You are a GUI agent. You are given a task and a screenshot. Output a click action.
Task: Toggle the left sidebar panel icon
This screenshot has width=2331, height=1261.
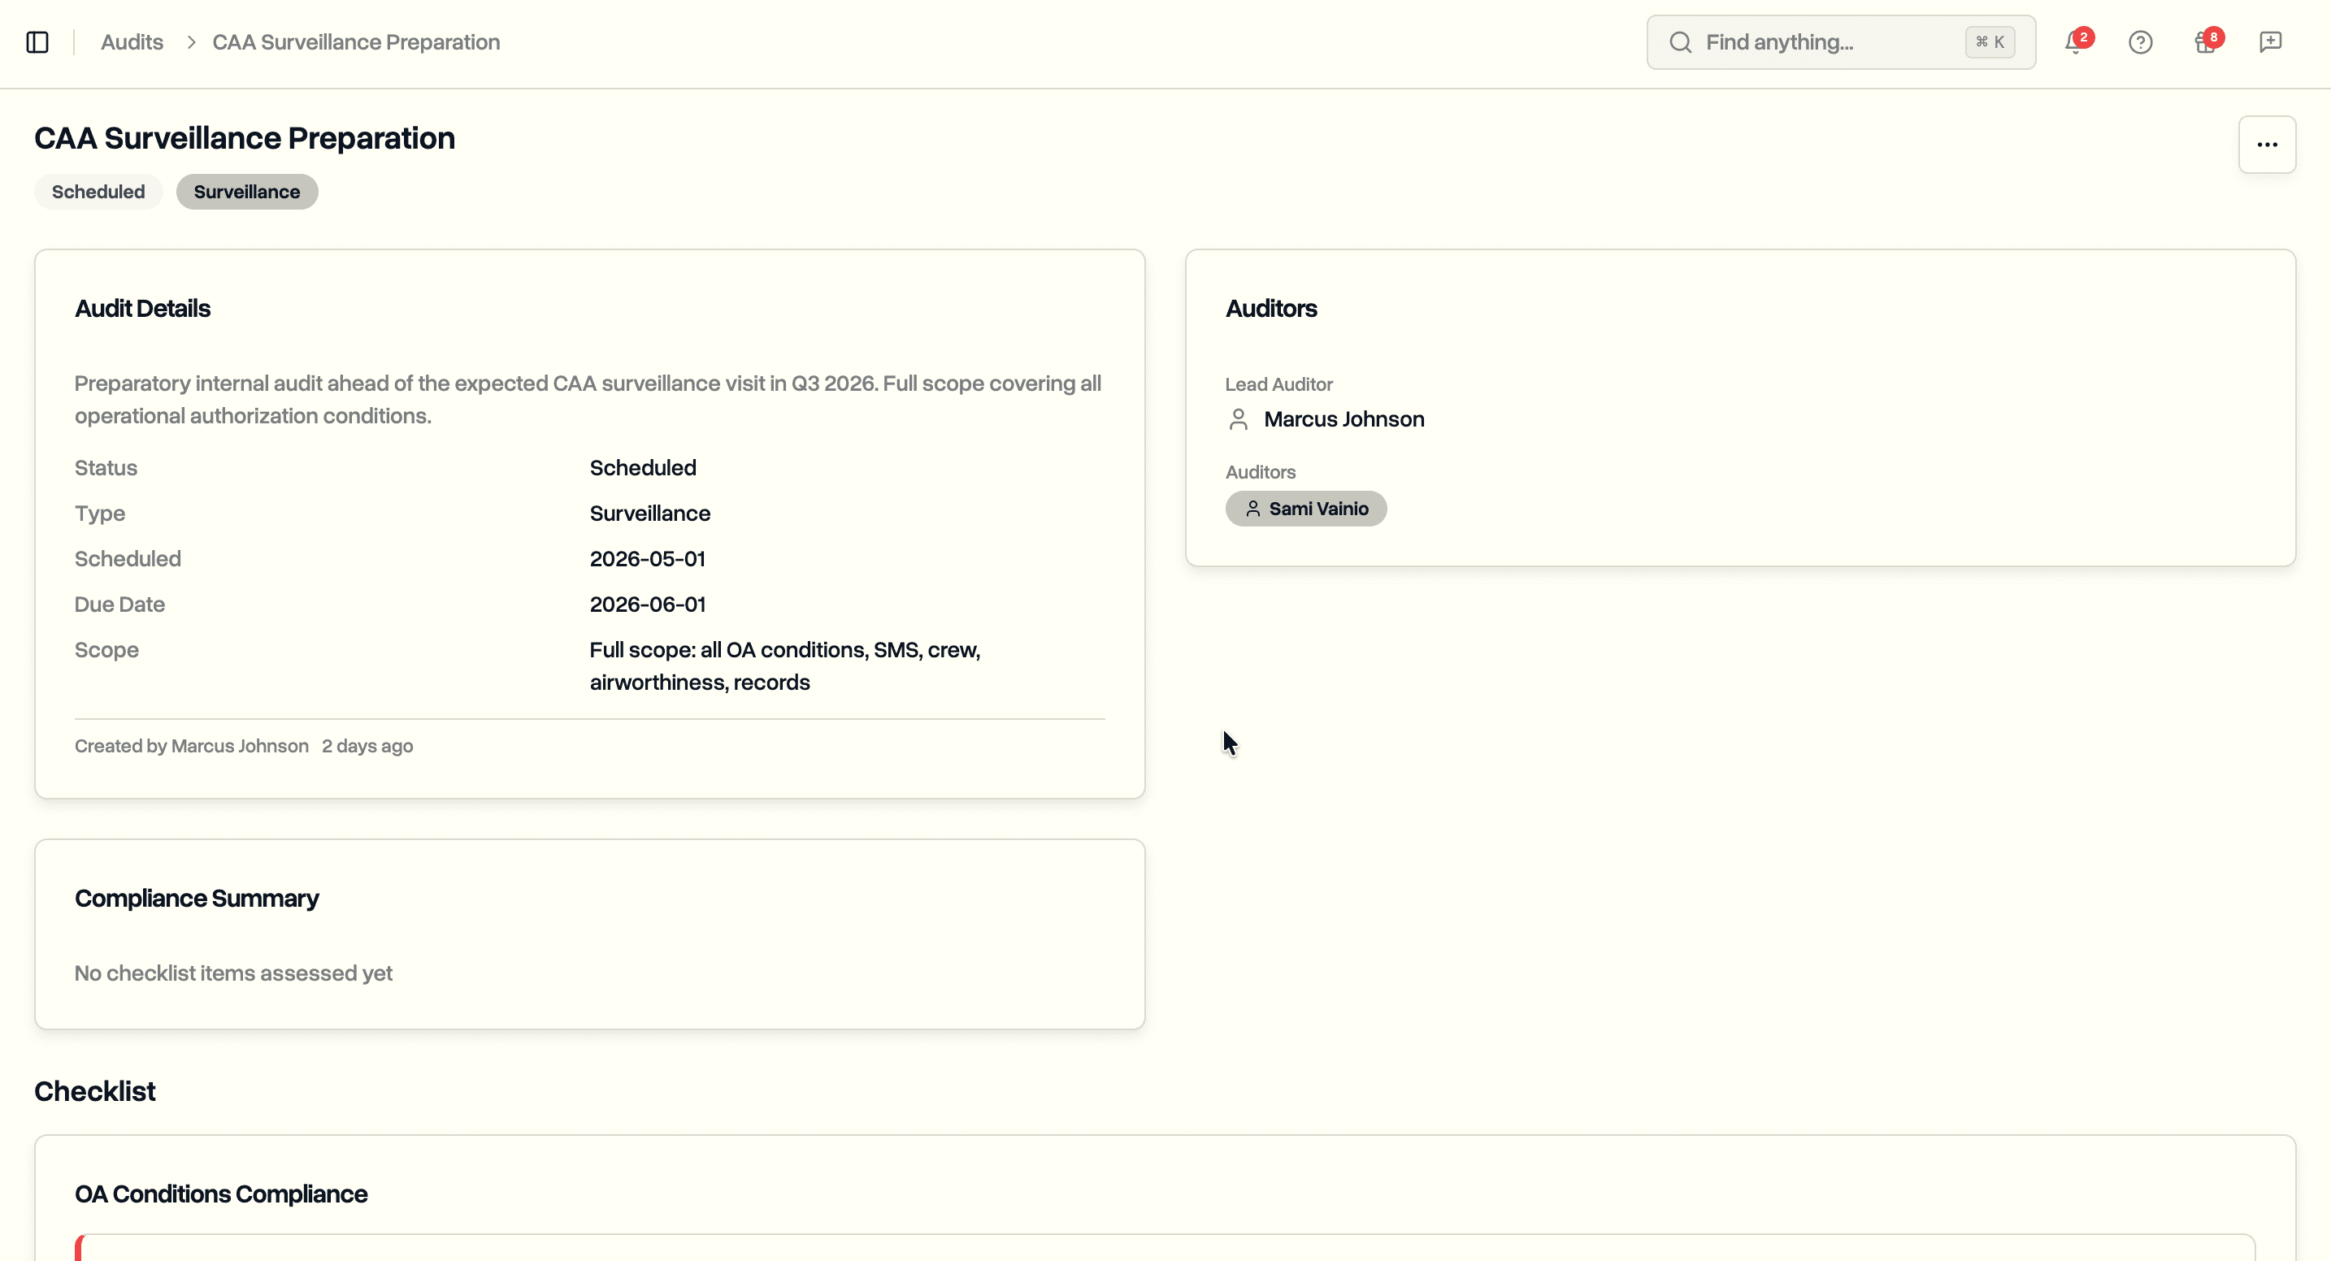[37, 41]
